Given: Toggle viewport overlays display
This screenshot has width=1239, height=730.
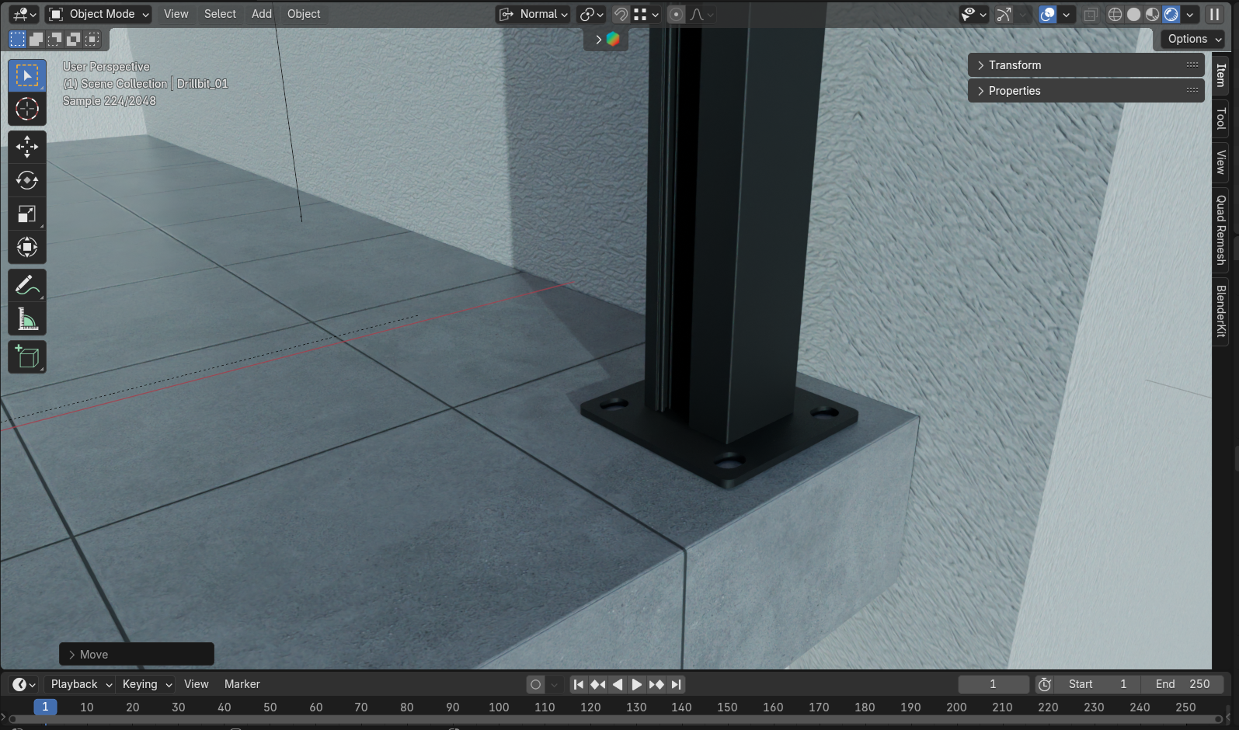Looking at the screenshot, I should tap(1048, 14).
